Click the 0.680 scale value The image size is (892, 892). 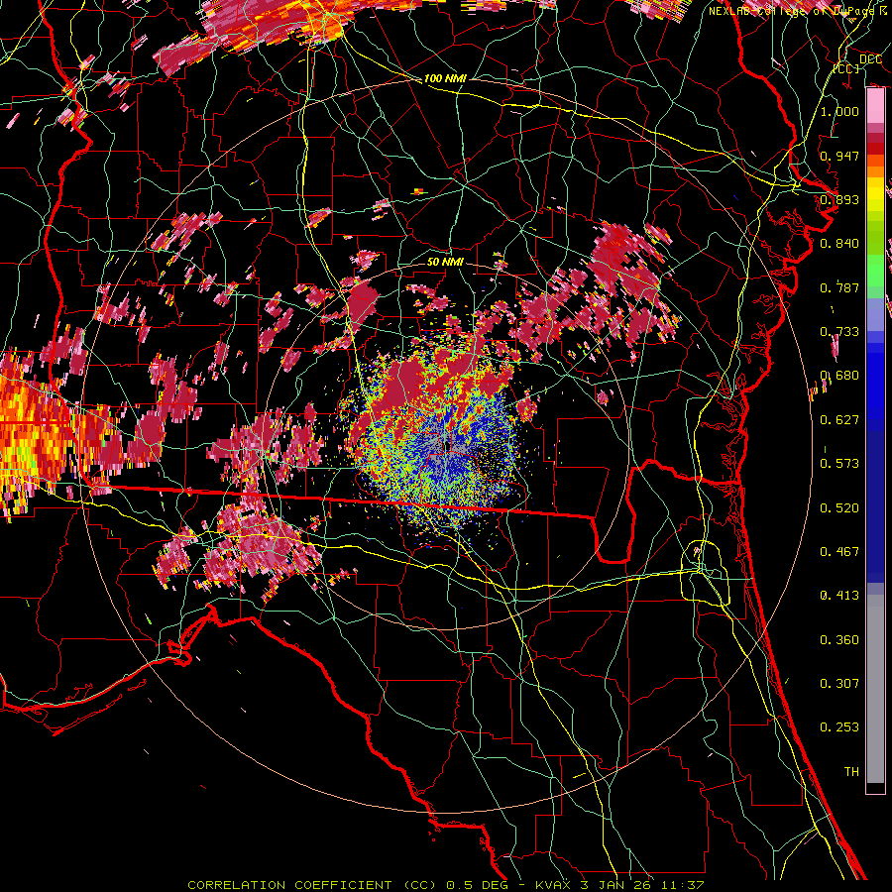pyautogui.click(x=839, y=376)
